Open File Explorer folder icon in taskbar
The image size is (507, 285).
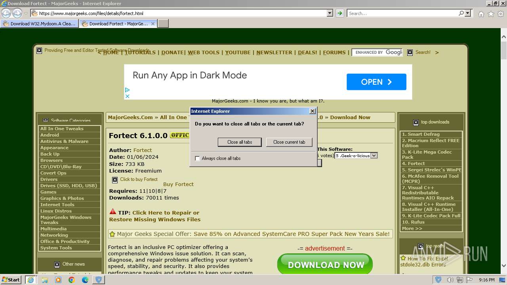(45, 280)
